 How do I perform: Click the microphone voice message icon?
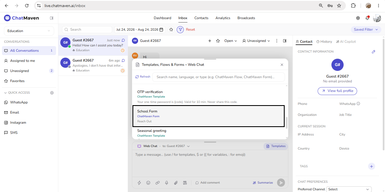pyautogui.click(x=167, y=183)
